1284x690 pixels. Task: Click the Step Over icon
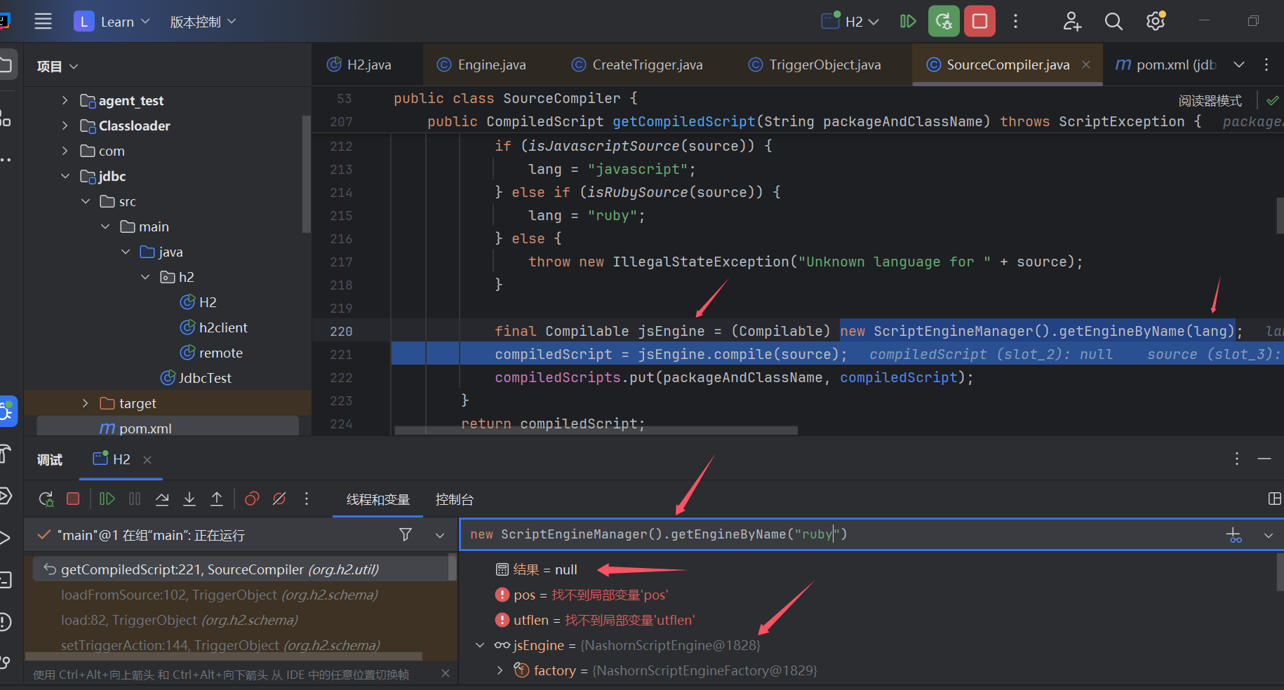[162, 499]
